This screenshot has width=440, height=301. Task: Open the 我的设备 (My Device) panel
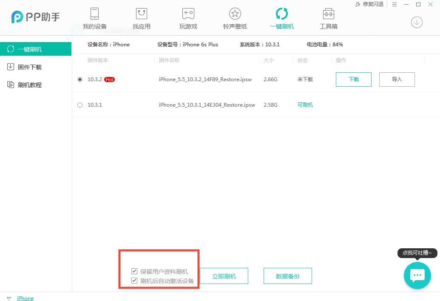(x=94, y=17)
